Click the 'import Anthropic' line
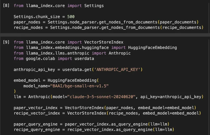This screenshot has height=135, width=210. click(72, 53)
